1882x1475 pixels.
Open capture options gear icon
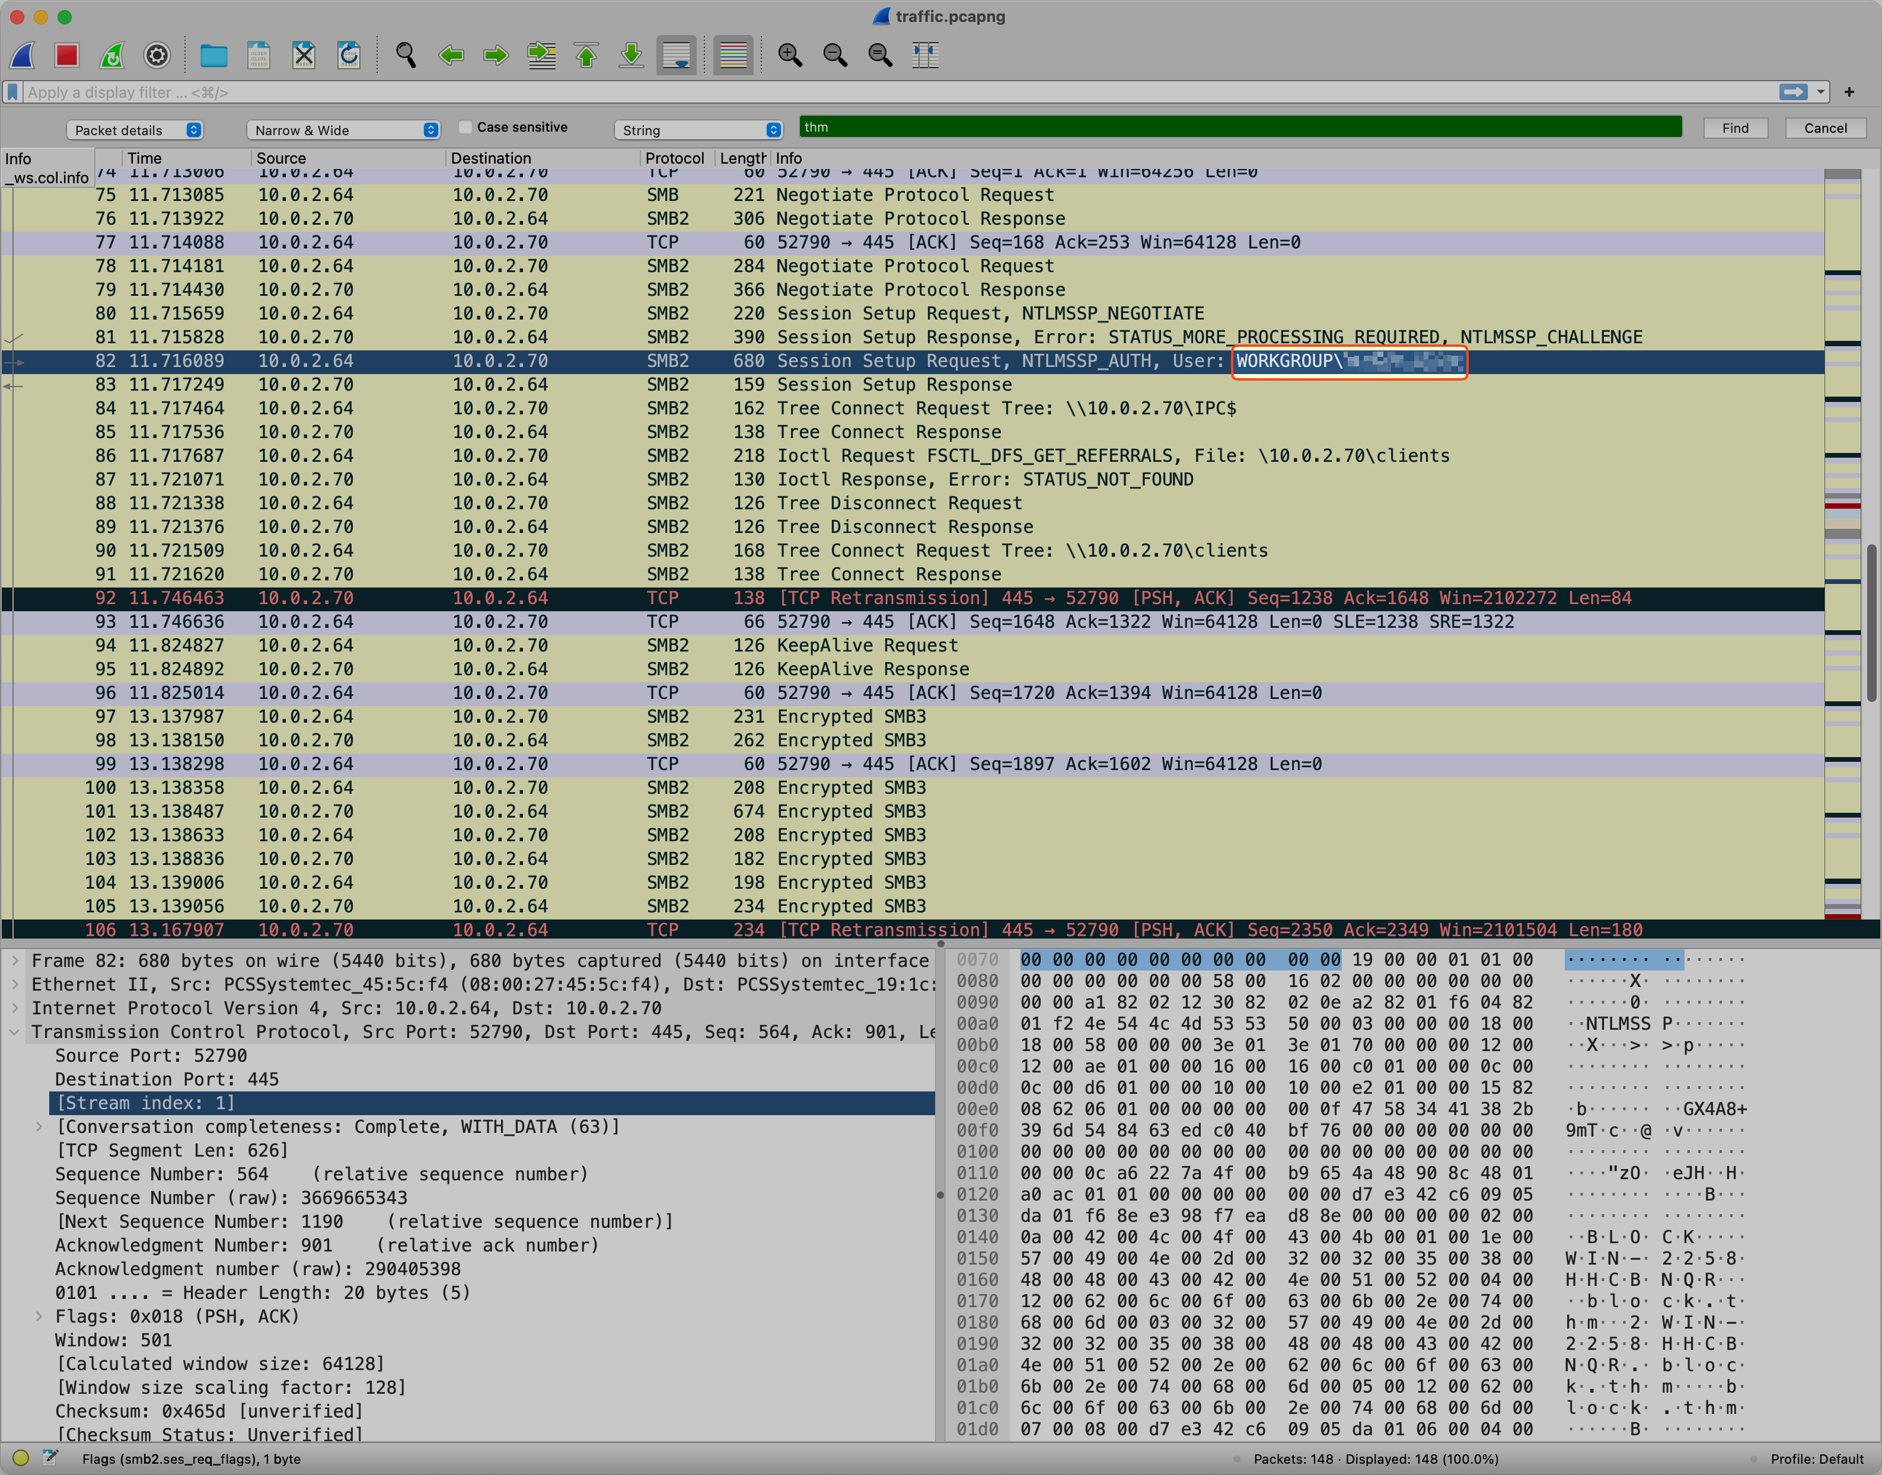click(157, 55)
